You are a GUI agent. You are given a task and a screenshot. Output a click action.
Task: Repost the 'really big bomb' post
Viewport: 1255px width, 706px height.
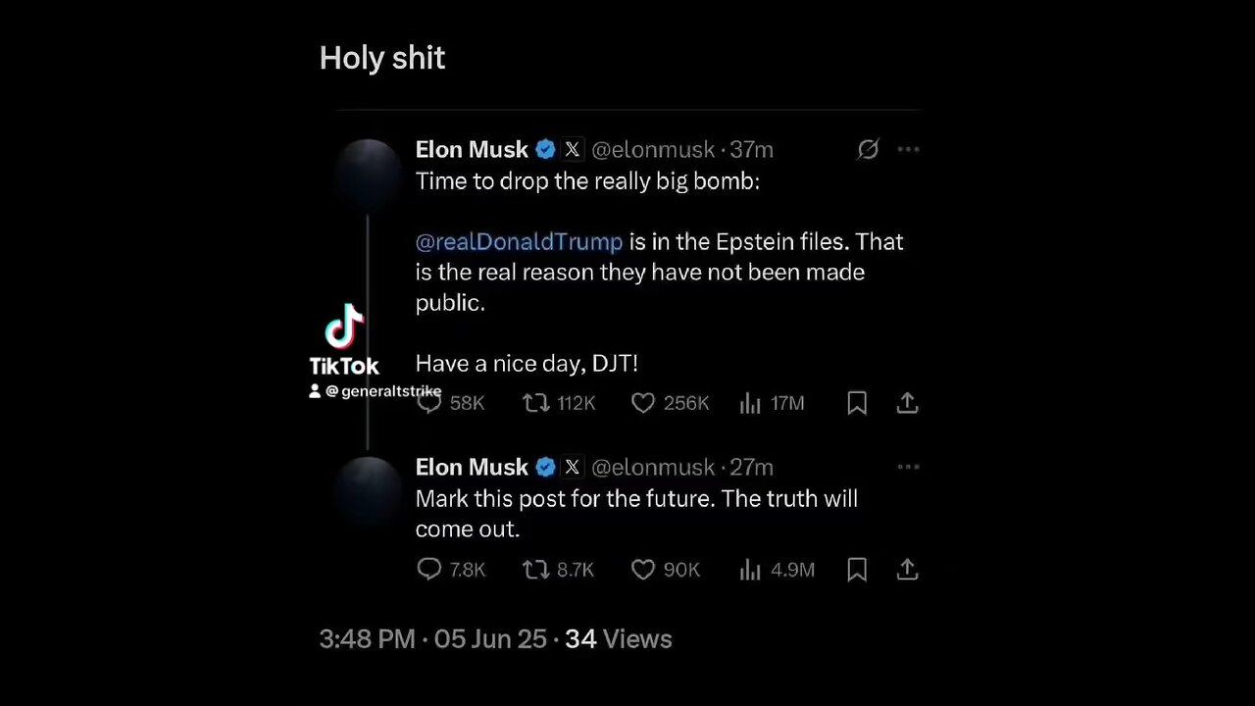[x=535, y=403]
